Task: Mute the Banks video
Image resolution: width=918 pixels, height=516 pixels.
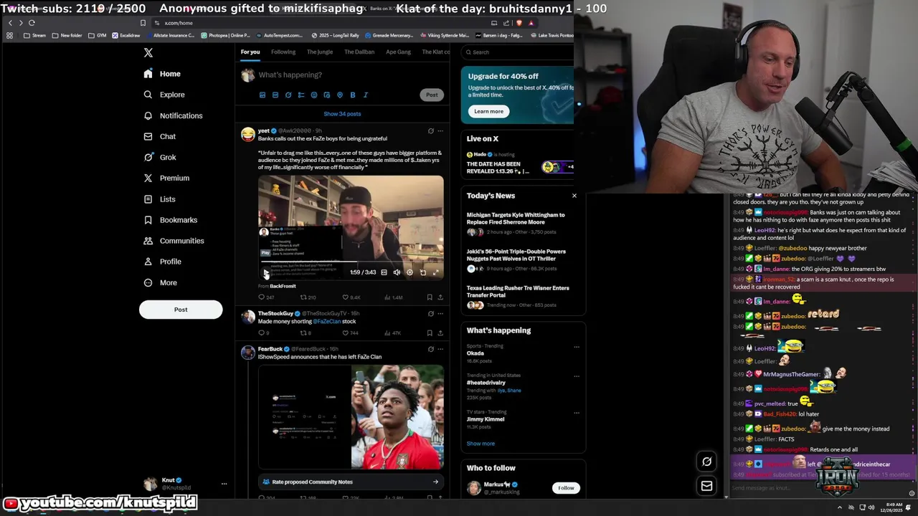Action: [x=397, y=272]
